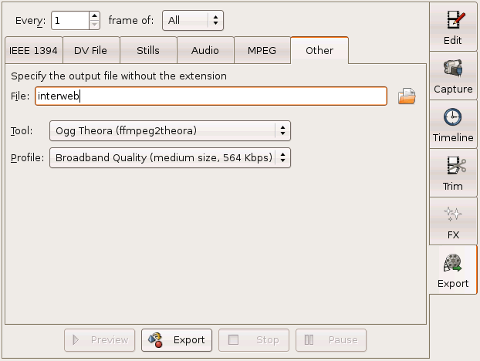Browse for output file with folder icon
The image size is (480, 361).
(x=407, y=96)
